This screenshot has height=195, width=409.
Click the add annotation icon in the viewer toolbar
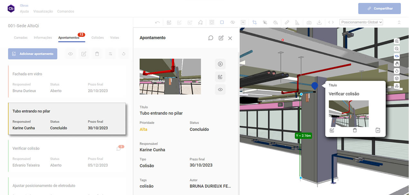click(x=169, y=22)
